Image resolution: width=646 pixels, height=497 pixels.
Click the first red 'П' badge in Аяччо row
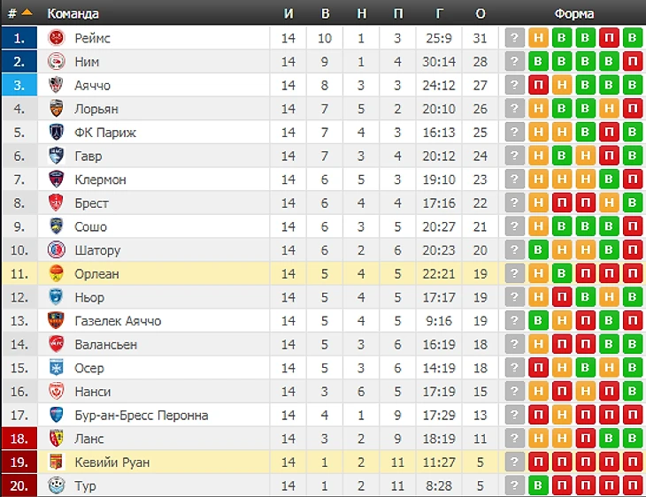(x=538, y=86)
